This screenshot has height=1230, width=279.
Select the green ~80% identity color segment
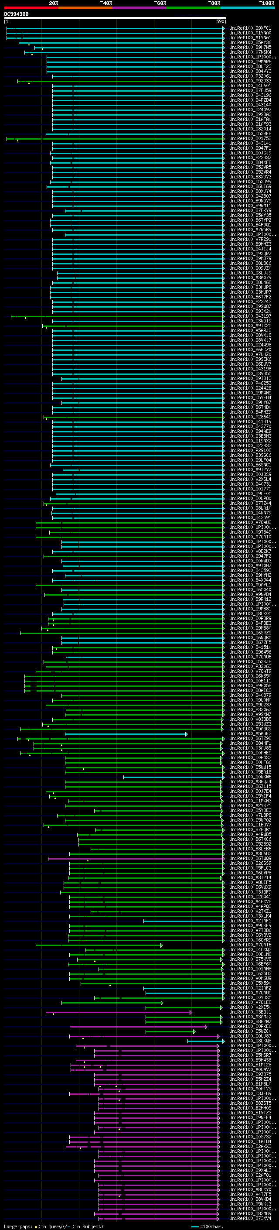point(194,8)
